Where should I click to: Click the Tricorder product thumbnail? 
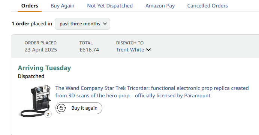point(35,101)
